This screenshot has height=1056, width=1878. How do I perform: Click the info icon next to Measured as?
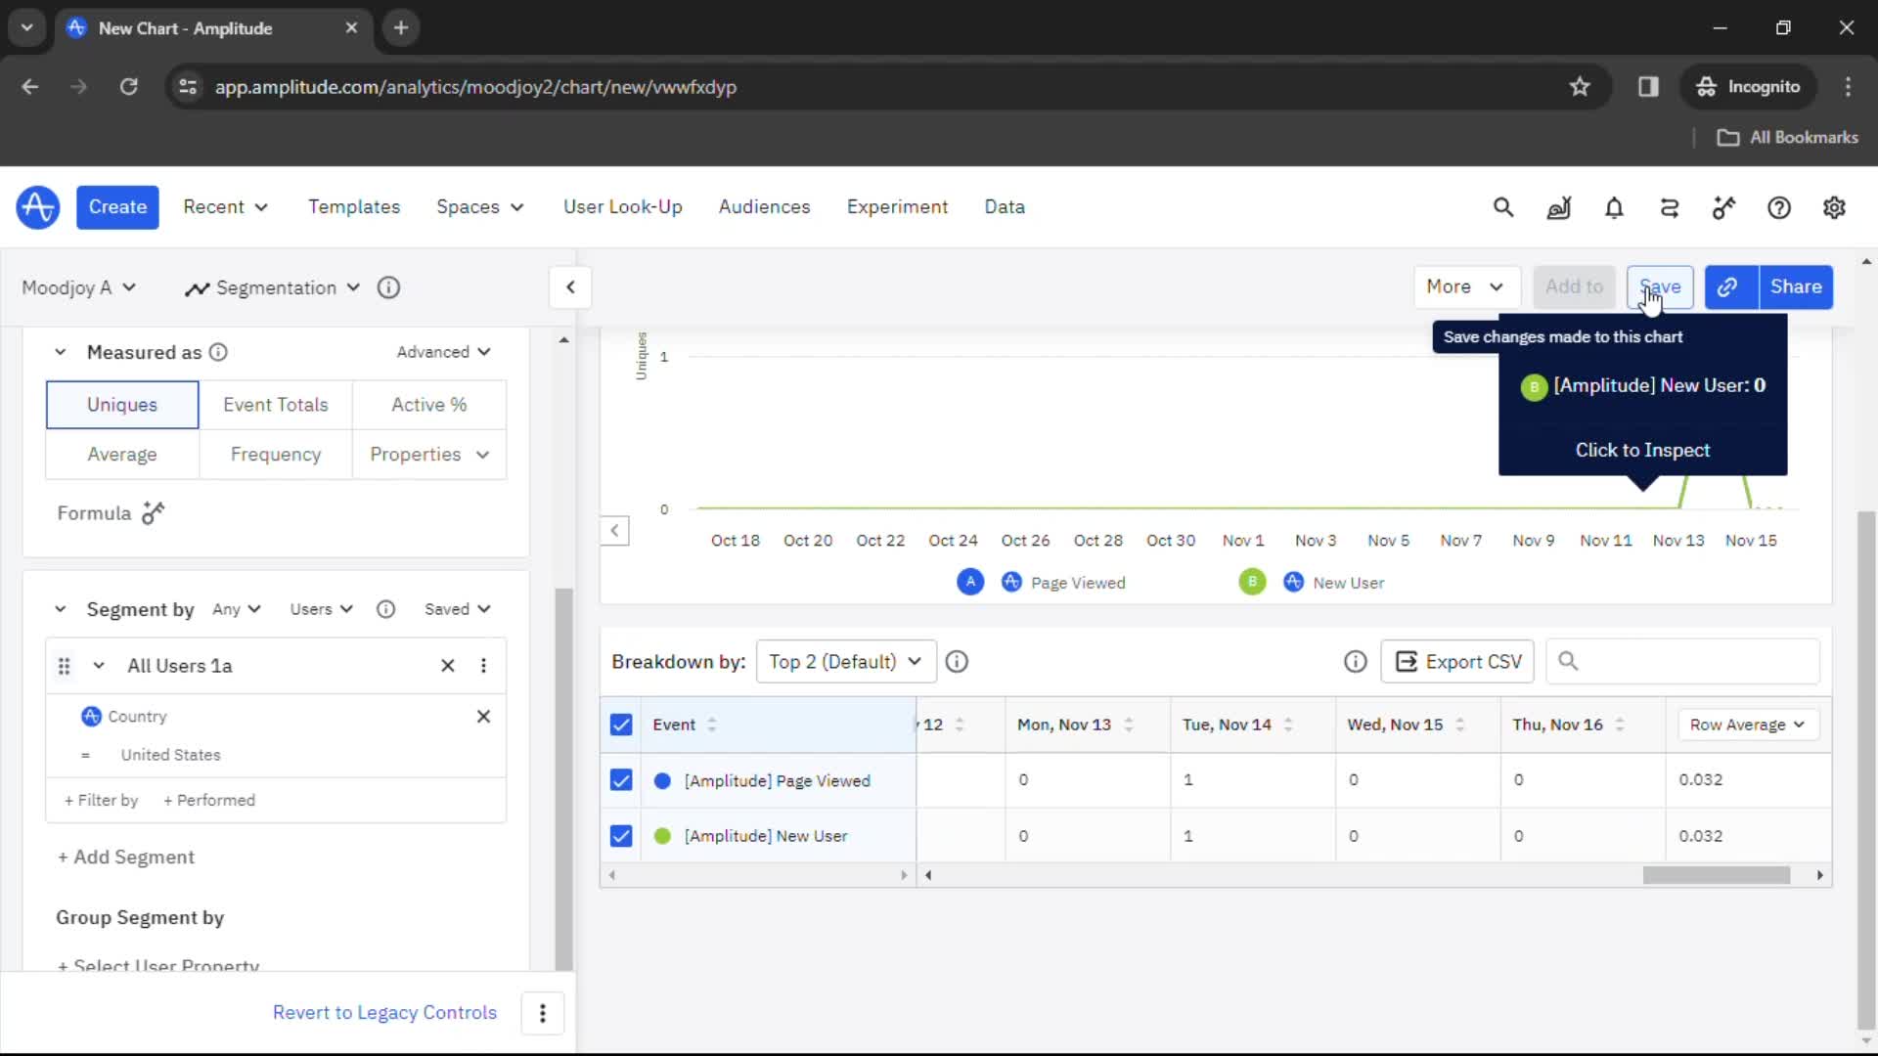click(218, 352)
